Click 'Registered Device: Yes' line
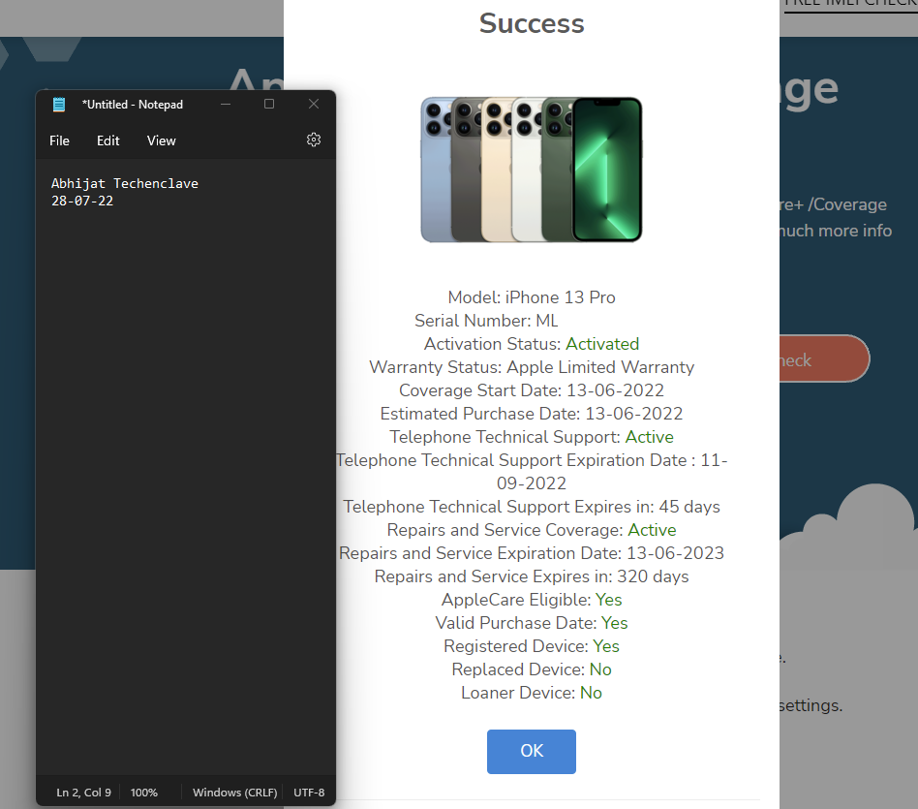Screen dimensions: 918x809 click(x=532, y=646)
